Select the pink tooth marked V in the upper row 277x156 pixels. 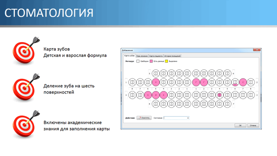pos(156,82)
